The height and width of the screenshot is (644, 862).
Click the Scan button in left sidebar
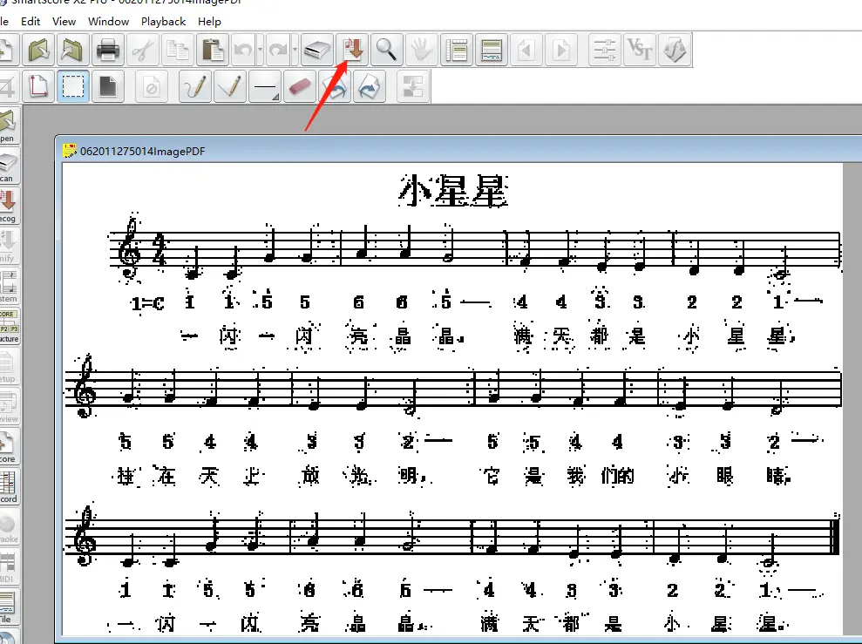[x=10, y=165]
